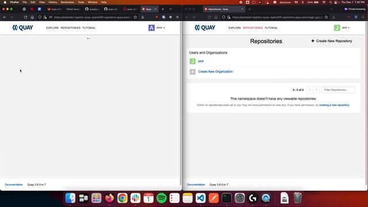Open the Tools menu in menu bar
The height and width of the screenshot is (207, 368).
[x=81, y=2]
